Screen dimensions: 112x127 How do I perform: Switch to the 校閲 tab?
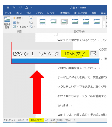point(94,13)
